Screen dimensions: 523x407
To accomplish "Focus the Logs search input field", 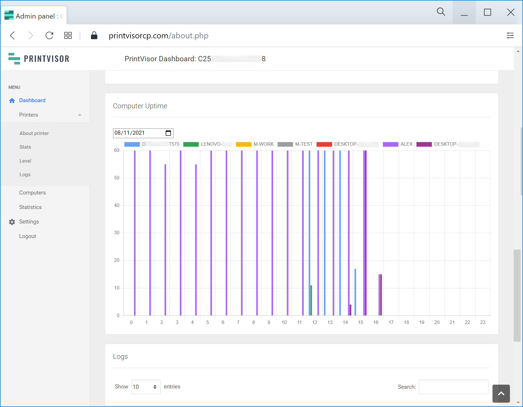I will [453, 387].
